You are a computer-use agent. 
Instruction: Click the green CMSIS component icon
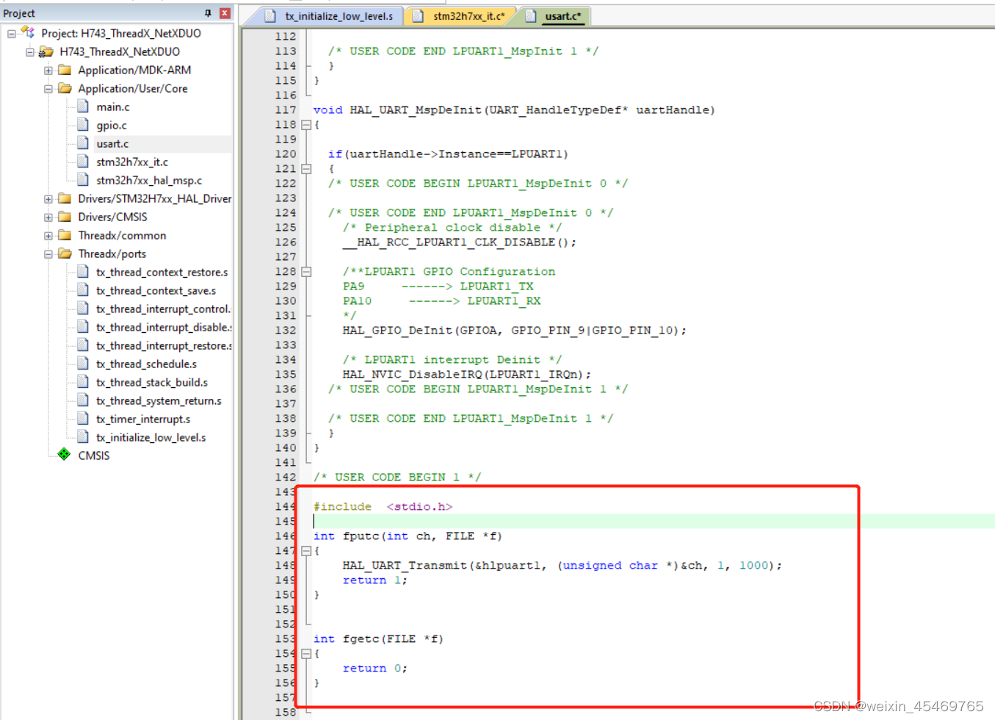click(x=65, y=455)
